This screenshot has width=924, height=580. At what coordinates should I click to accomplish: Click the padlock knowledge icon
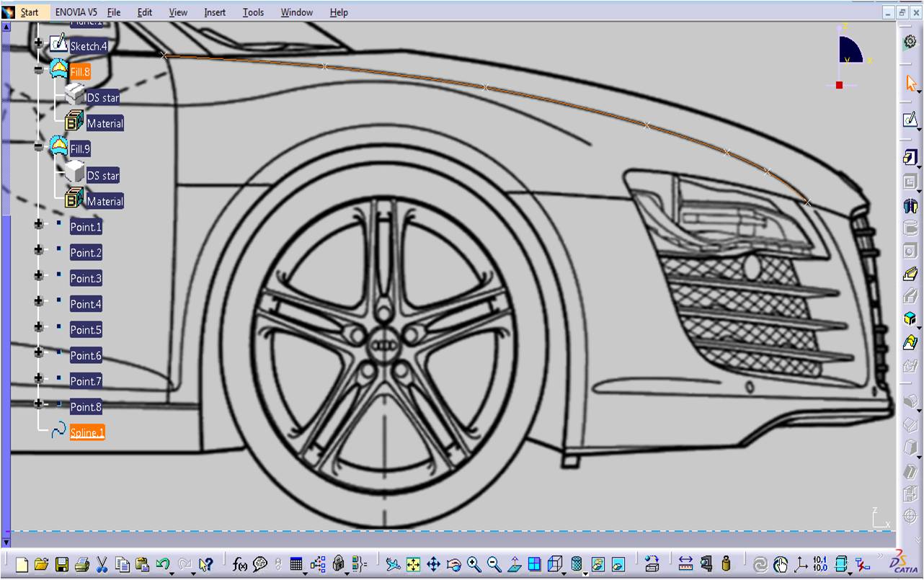pos(338,563)
